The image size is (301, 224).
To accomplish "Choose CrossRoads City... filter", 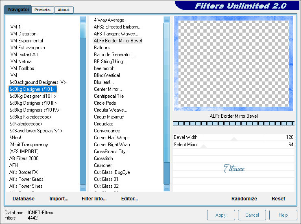I will (x=111, y=152).
